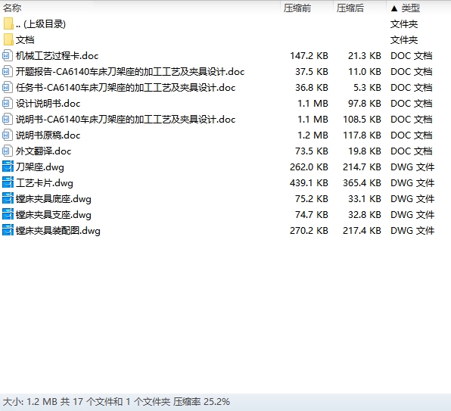Select the 镗床夹具支座.dwg file icon
The width and height of the screenshot is (451, 411).
(8, 214)
